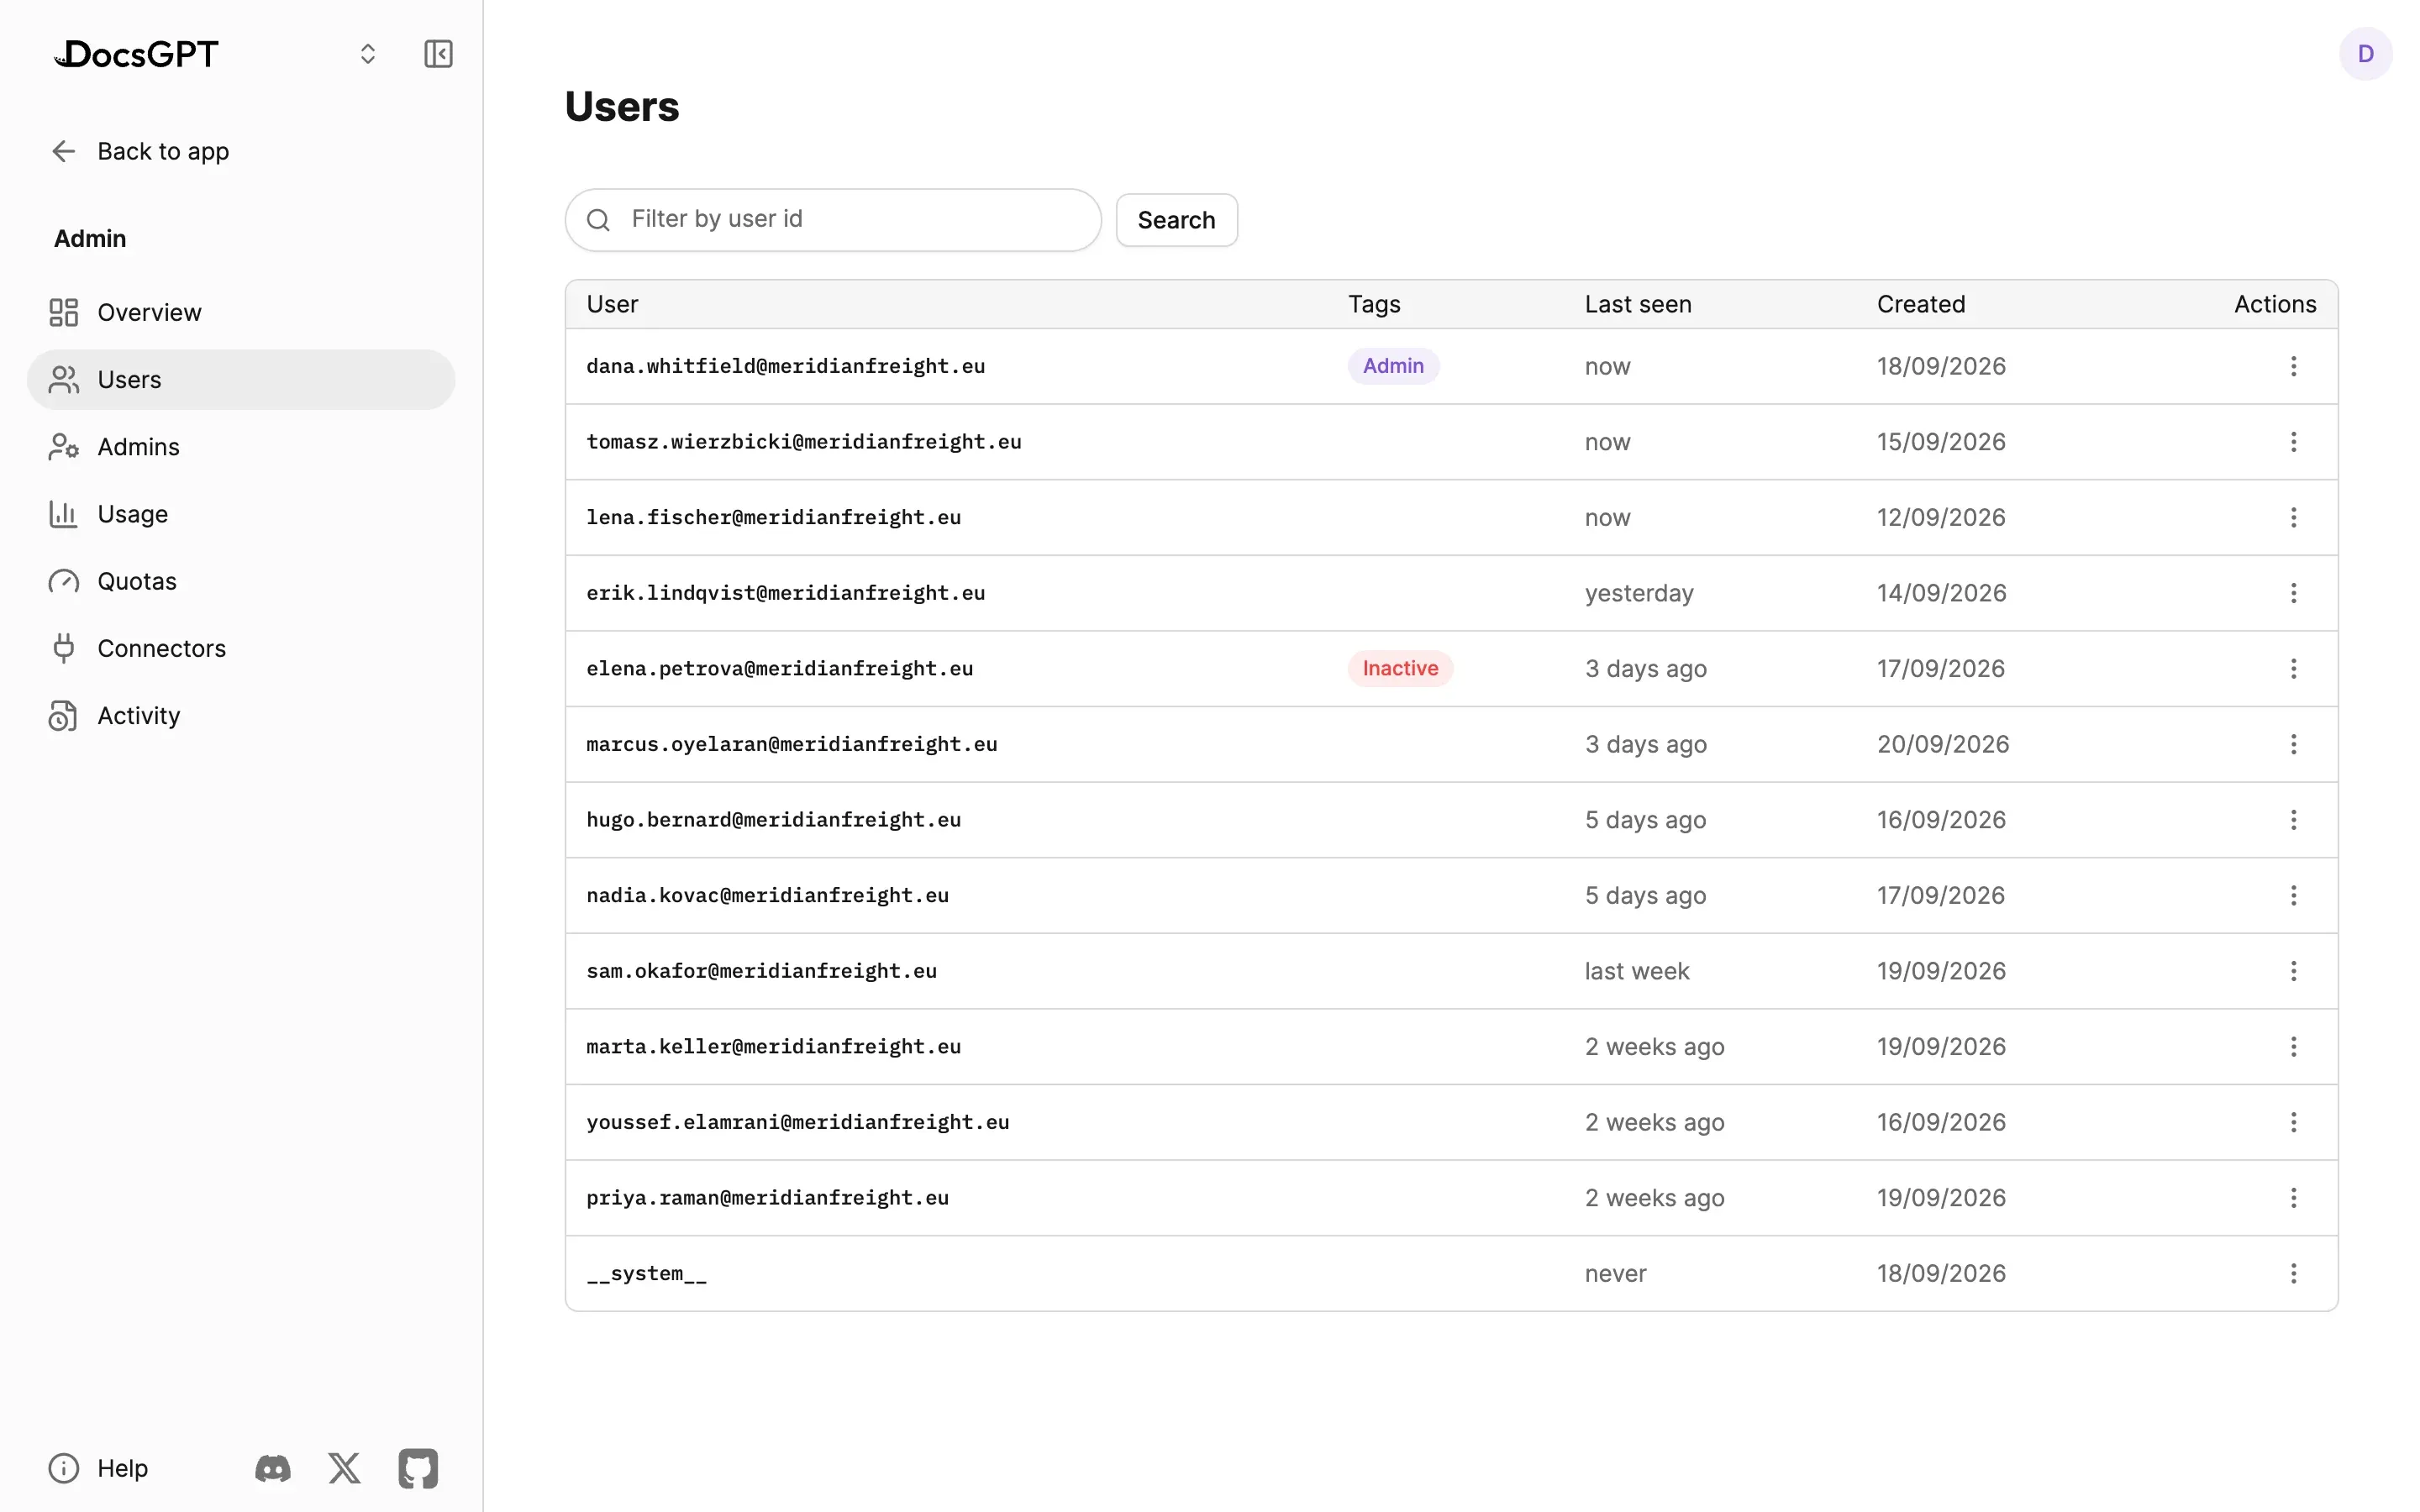Open actions menu for hugo.bernard row

[x=2293, y=820]
